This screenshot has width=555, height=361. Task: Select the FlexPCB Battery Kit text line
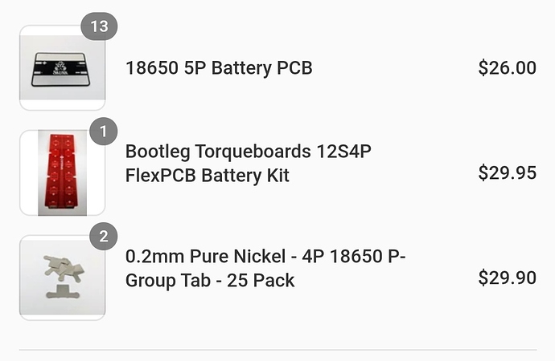click(x=207, y=176)
